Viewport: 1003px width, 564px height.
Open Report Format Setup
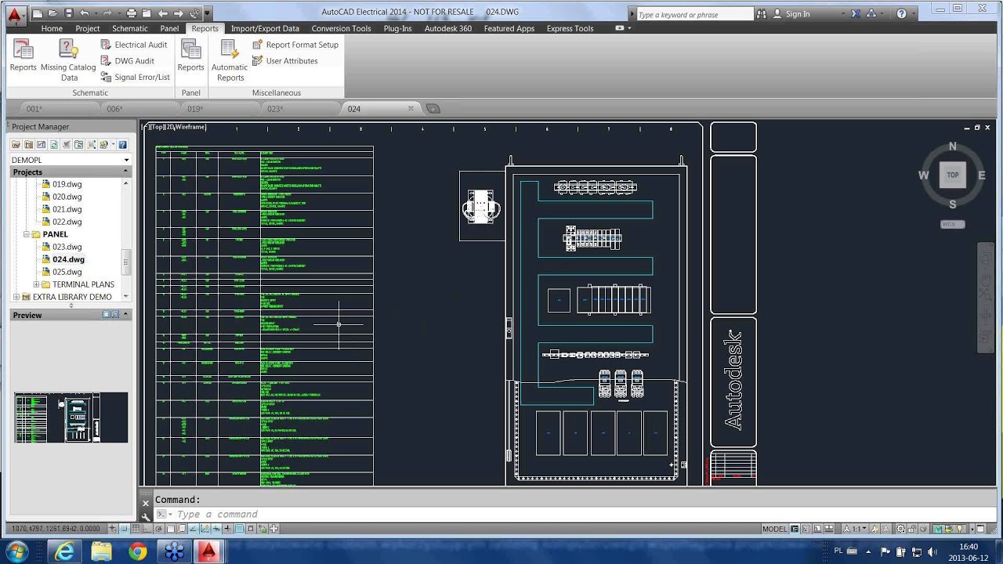[x=295, y=45]
